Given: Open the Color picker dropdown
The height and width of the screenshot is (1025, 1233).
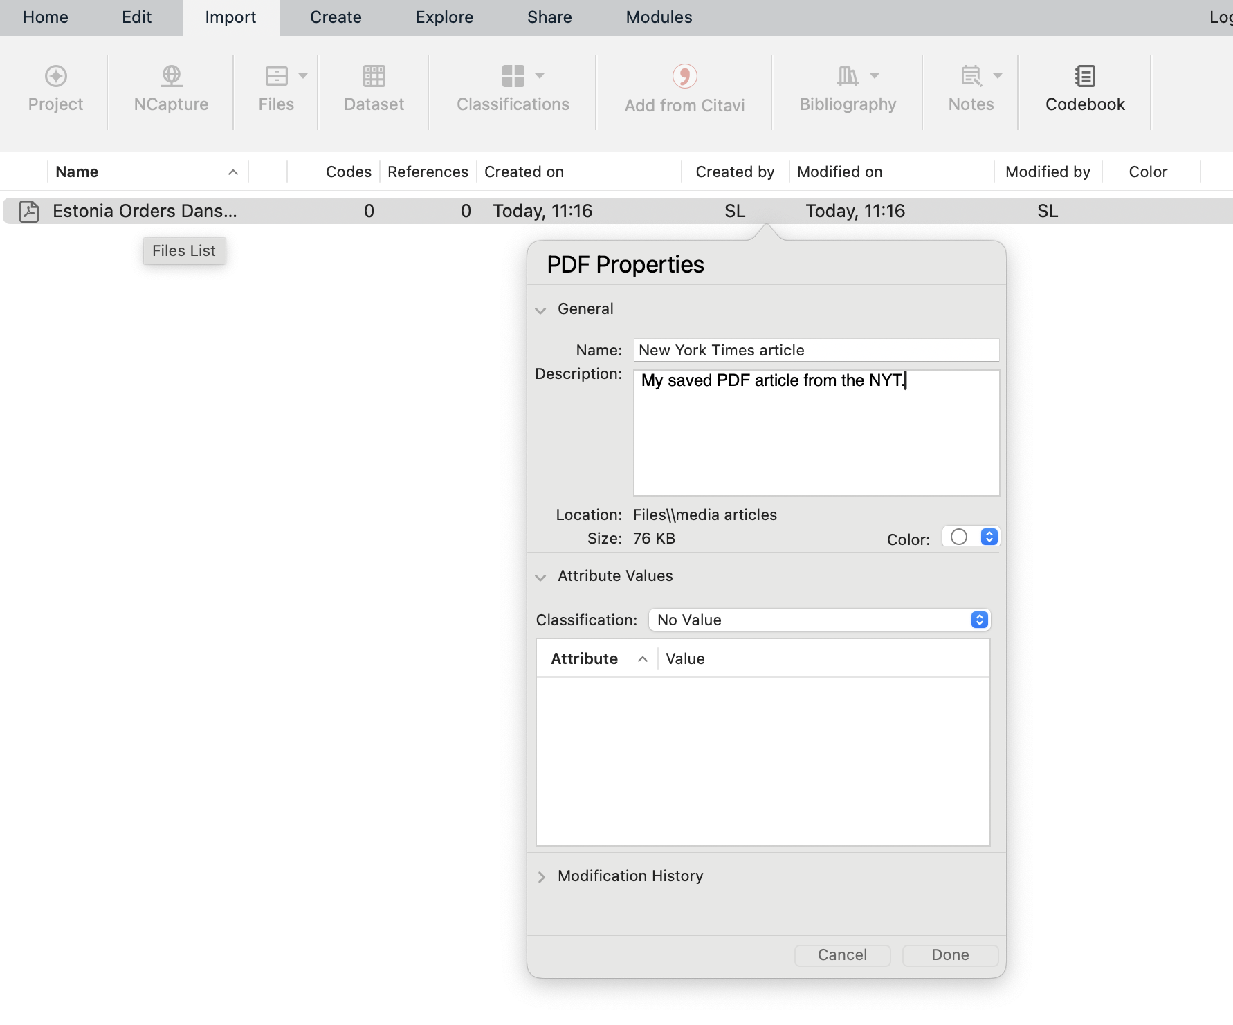Looking at the screenshot, I should [989, 537].
